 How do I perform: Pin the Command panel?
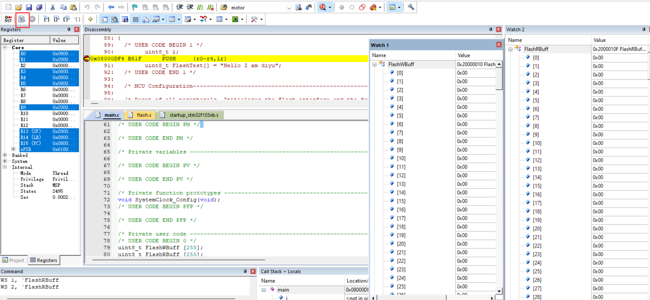click(245, 271)
